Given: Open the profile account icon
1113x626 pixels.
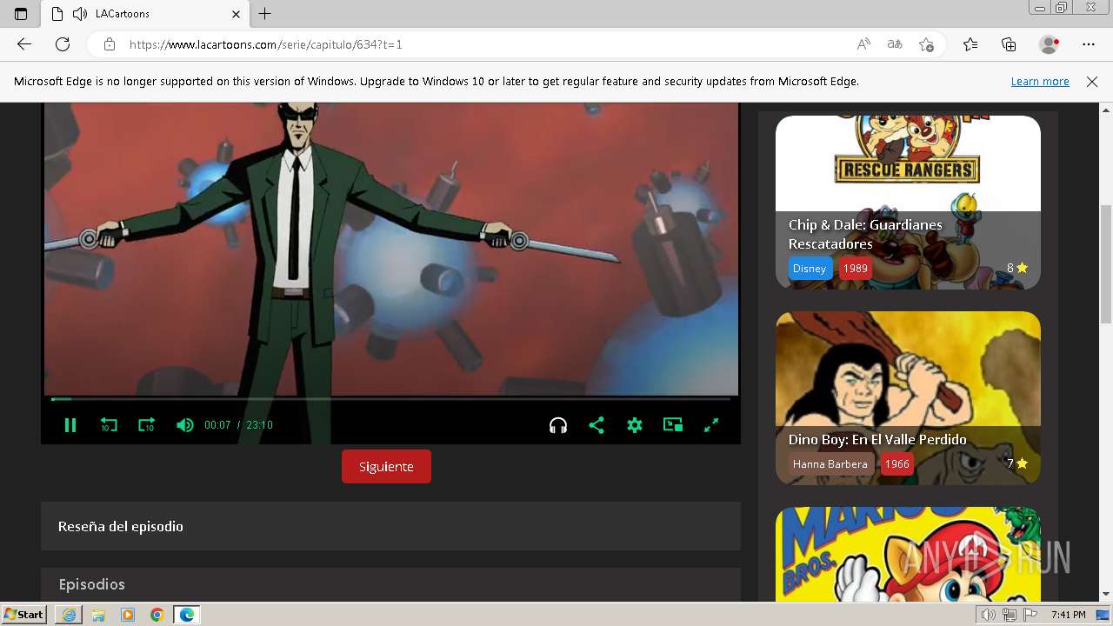Looking at the screenshot, I should pyautogui.click(x=1050, y=44).
